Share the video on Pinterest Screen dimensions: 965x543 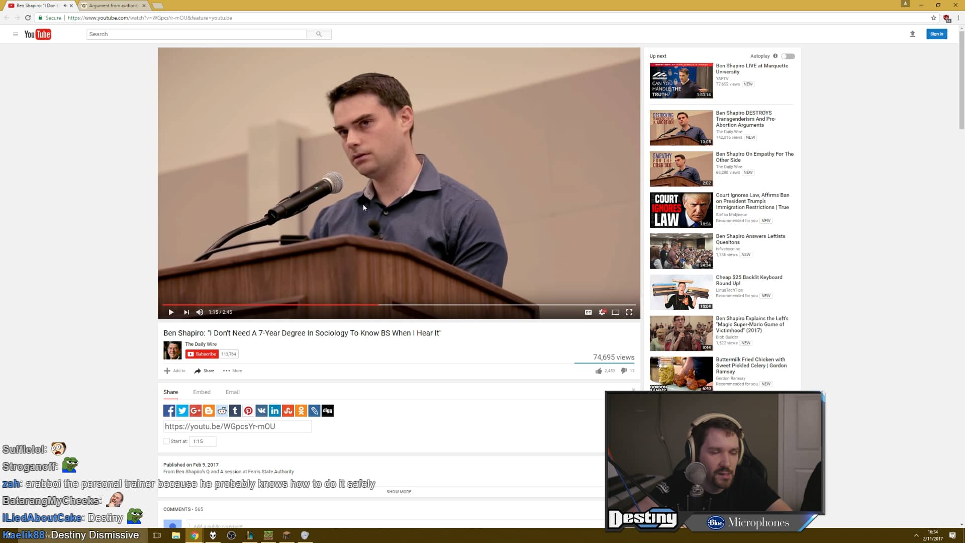(248, 410)
